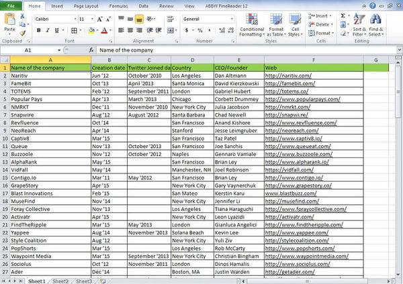Click Top Align icon

point(121,19)
